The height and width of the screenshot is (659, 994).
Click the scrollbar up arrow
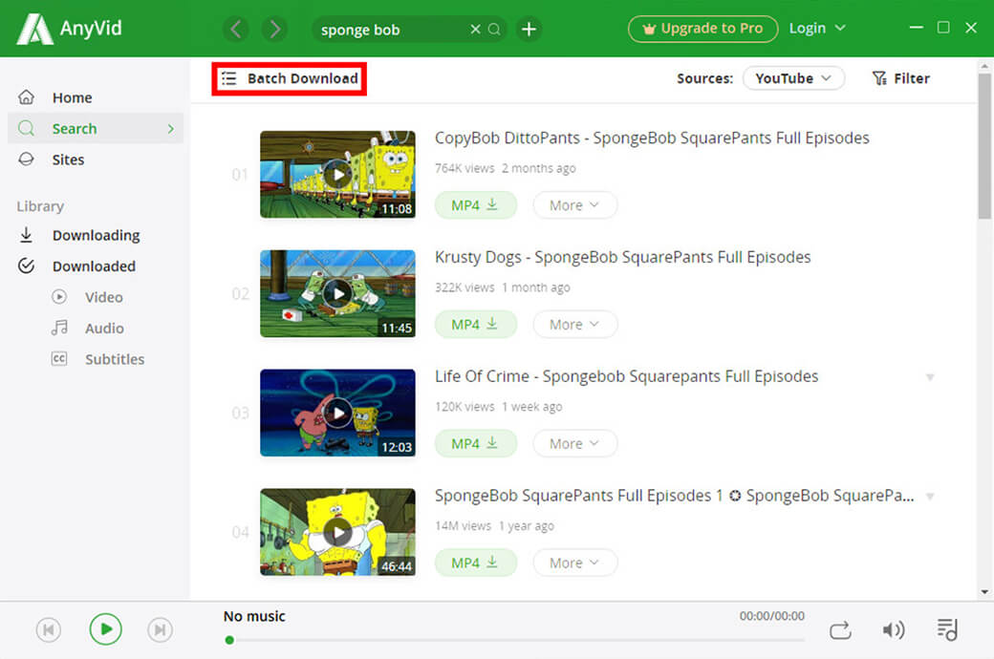984,66
